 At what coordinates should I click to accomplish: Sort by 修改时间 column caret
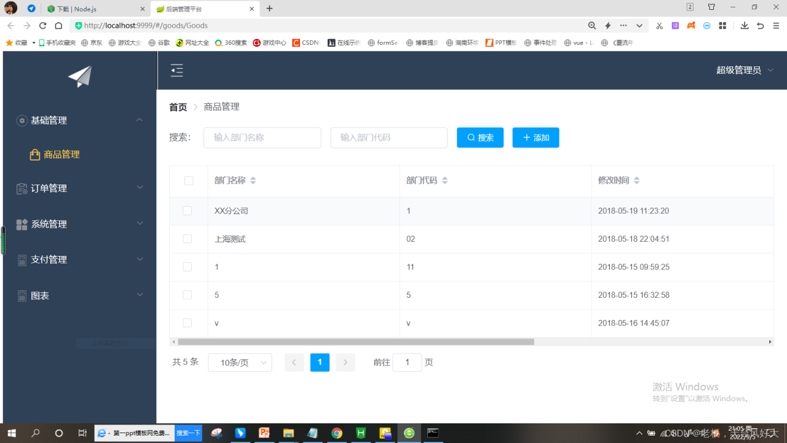click(x=636, y=181)
